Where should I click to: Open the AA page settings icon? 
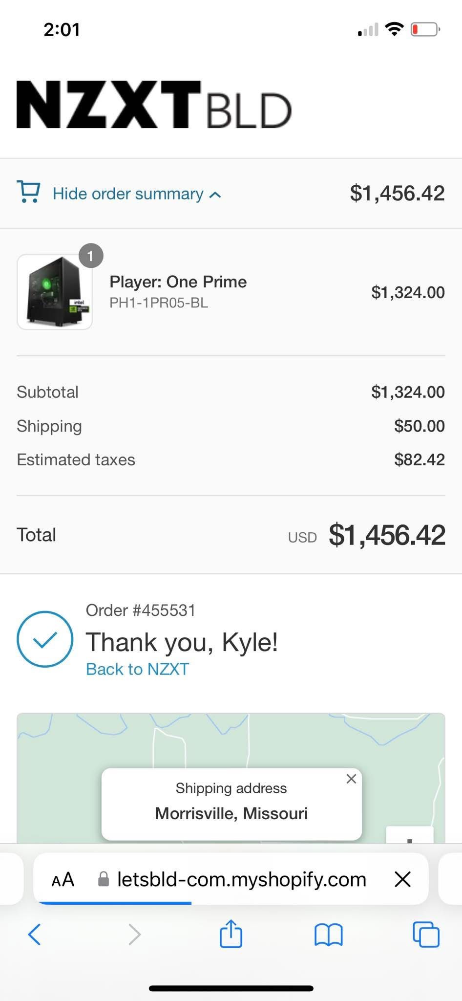pos(63,879)
